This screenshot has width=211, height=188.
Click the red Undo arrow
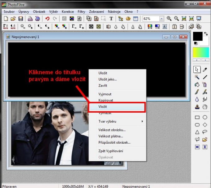(47, 19)
